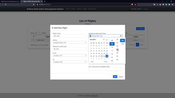The image size is (175, 98).
Task: Select hour 12 in time picker list
Action: 112,54
